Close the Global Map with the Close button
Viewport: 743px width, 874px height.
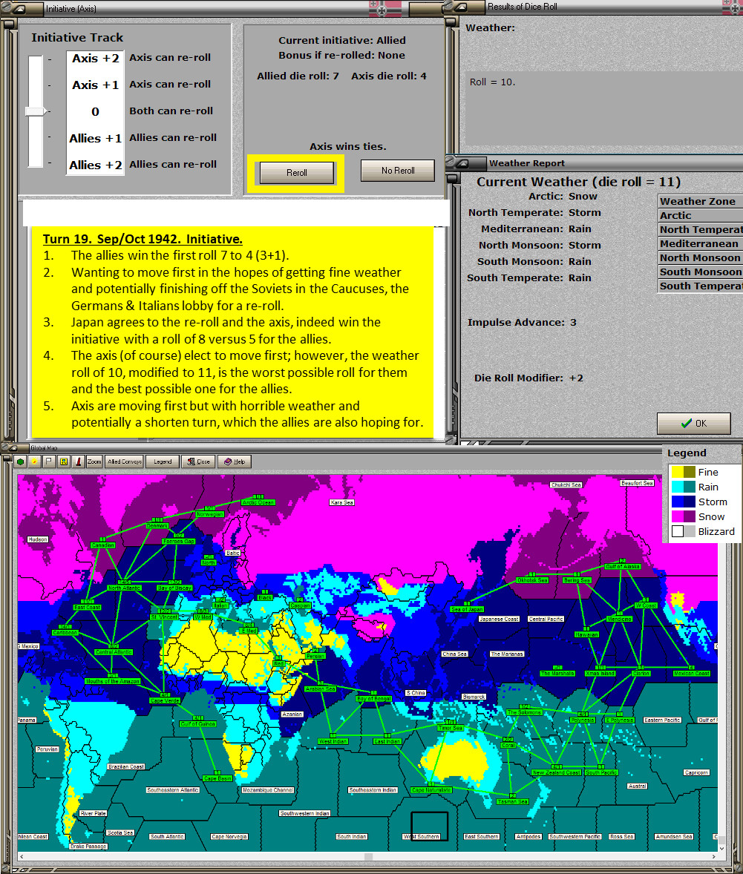coord(199,461)
